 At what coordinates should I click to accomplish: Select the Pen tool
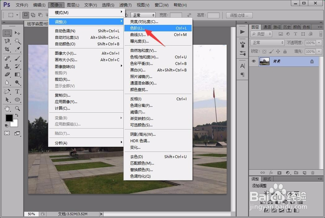[7, 91]
